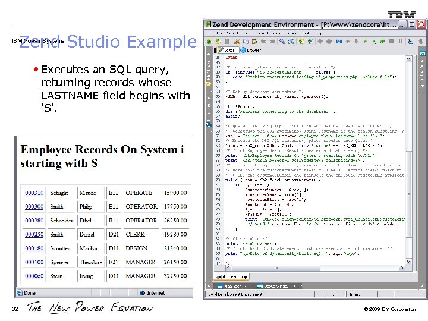
Task: Click the green New File toolbar icon
Action: pyautogui.click(x=209, y=41)
